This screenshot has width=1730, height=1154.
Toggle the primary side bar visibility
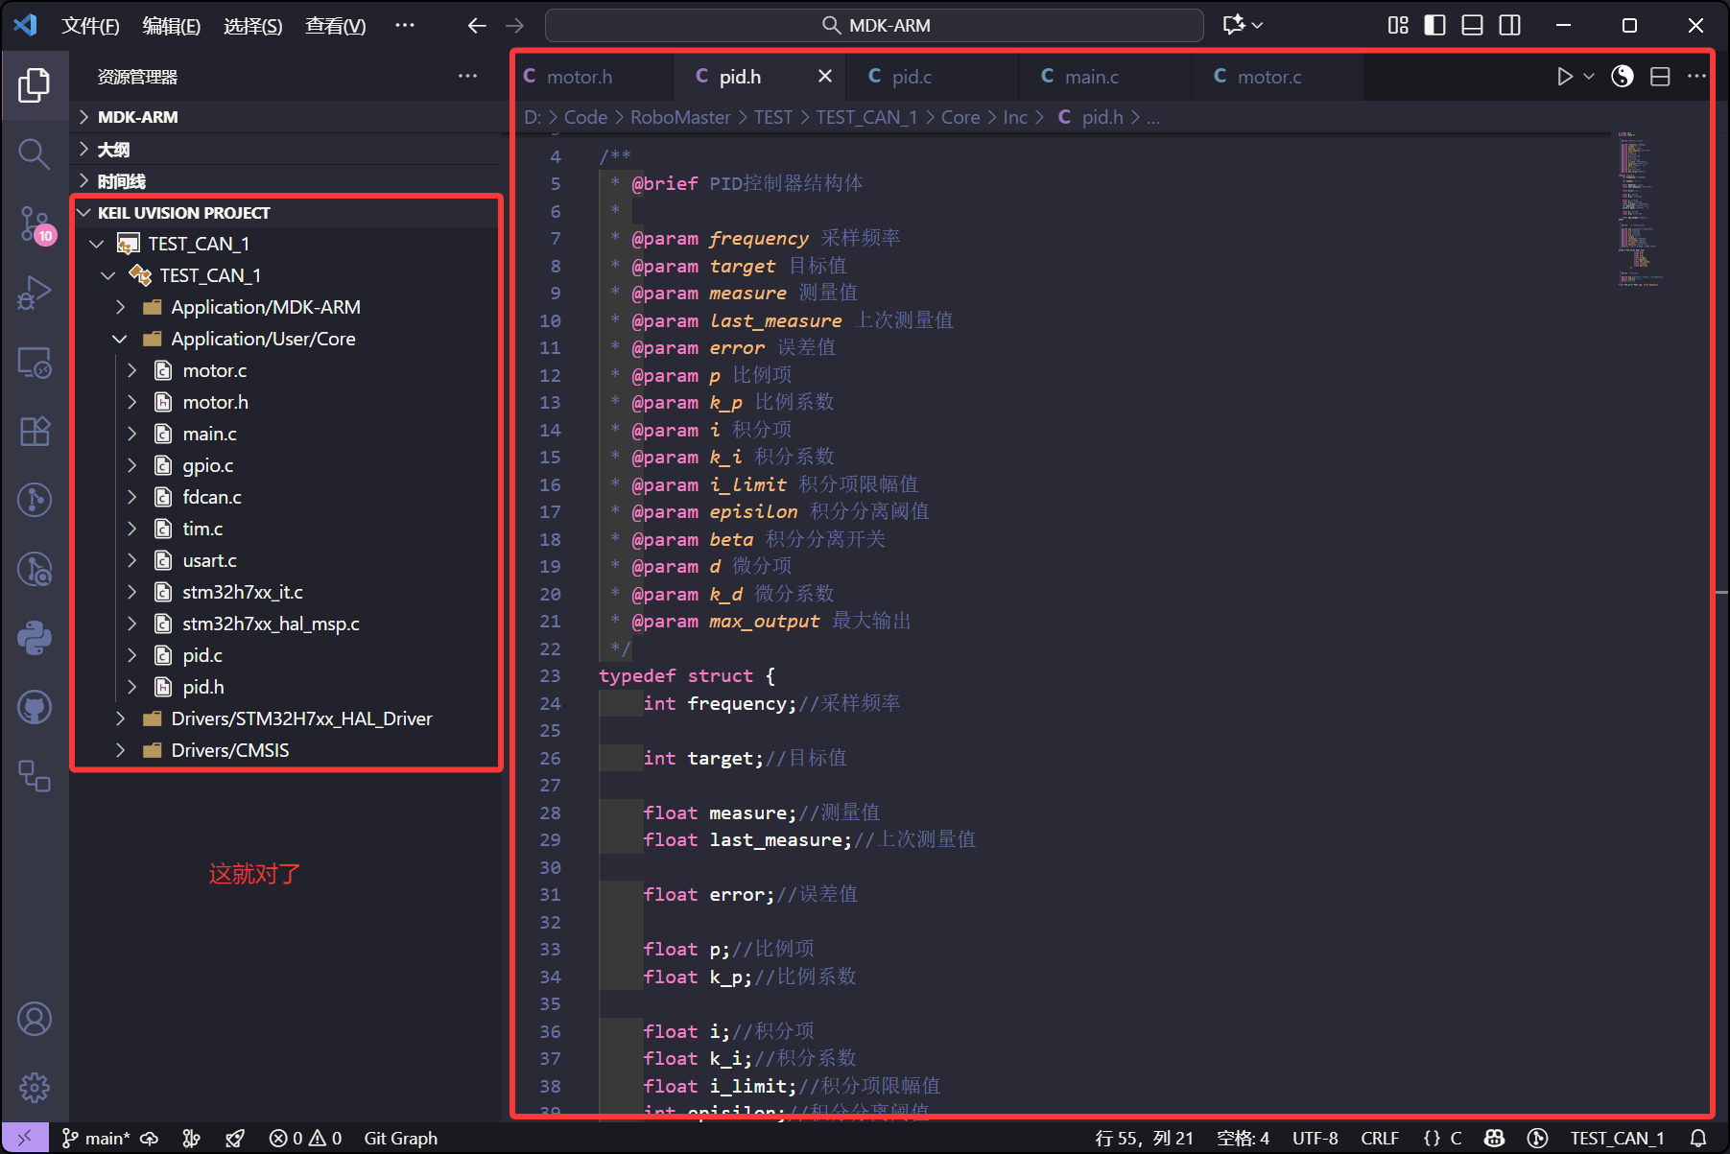pos(1434,25)
